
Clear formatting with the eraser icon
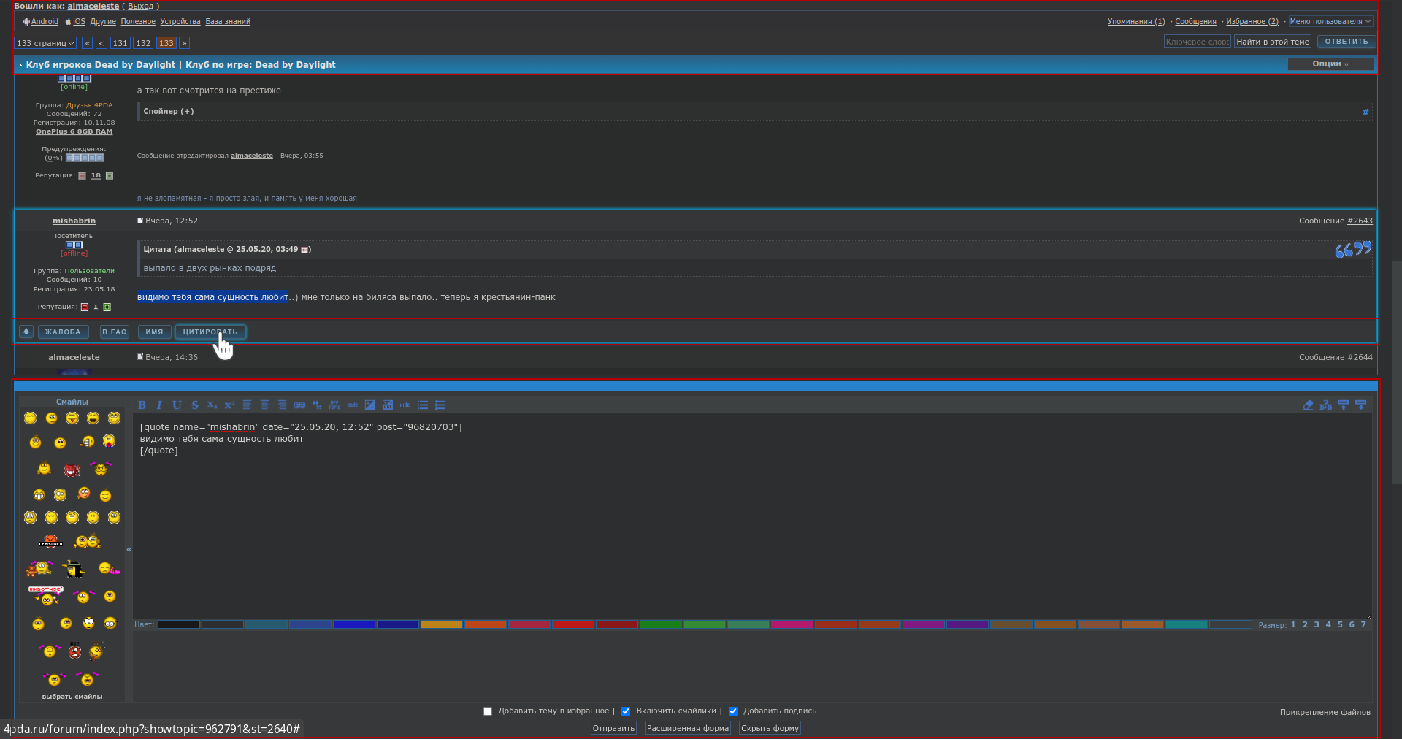[x=1308, y=405]
